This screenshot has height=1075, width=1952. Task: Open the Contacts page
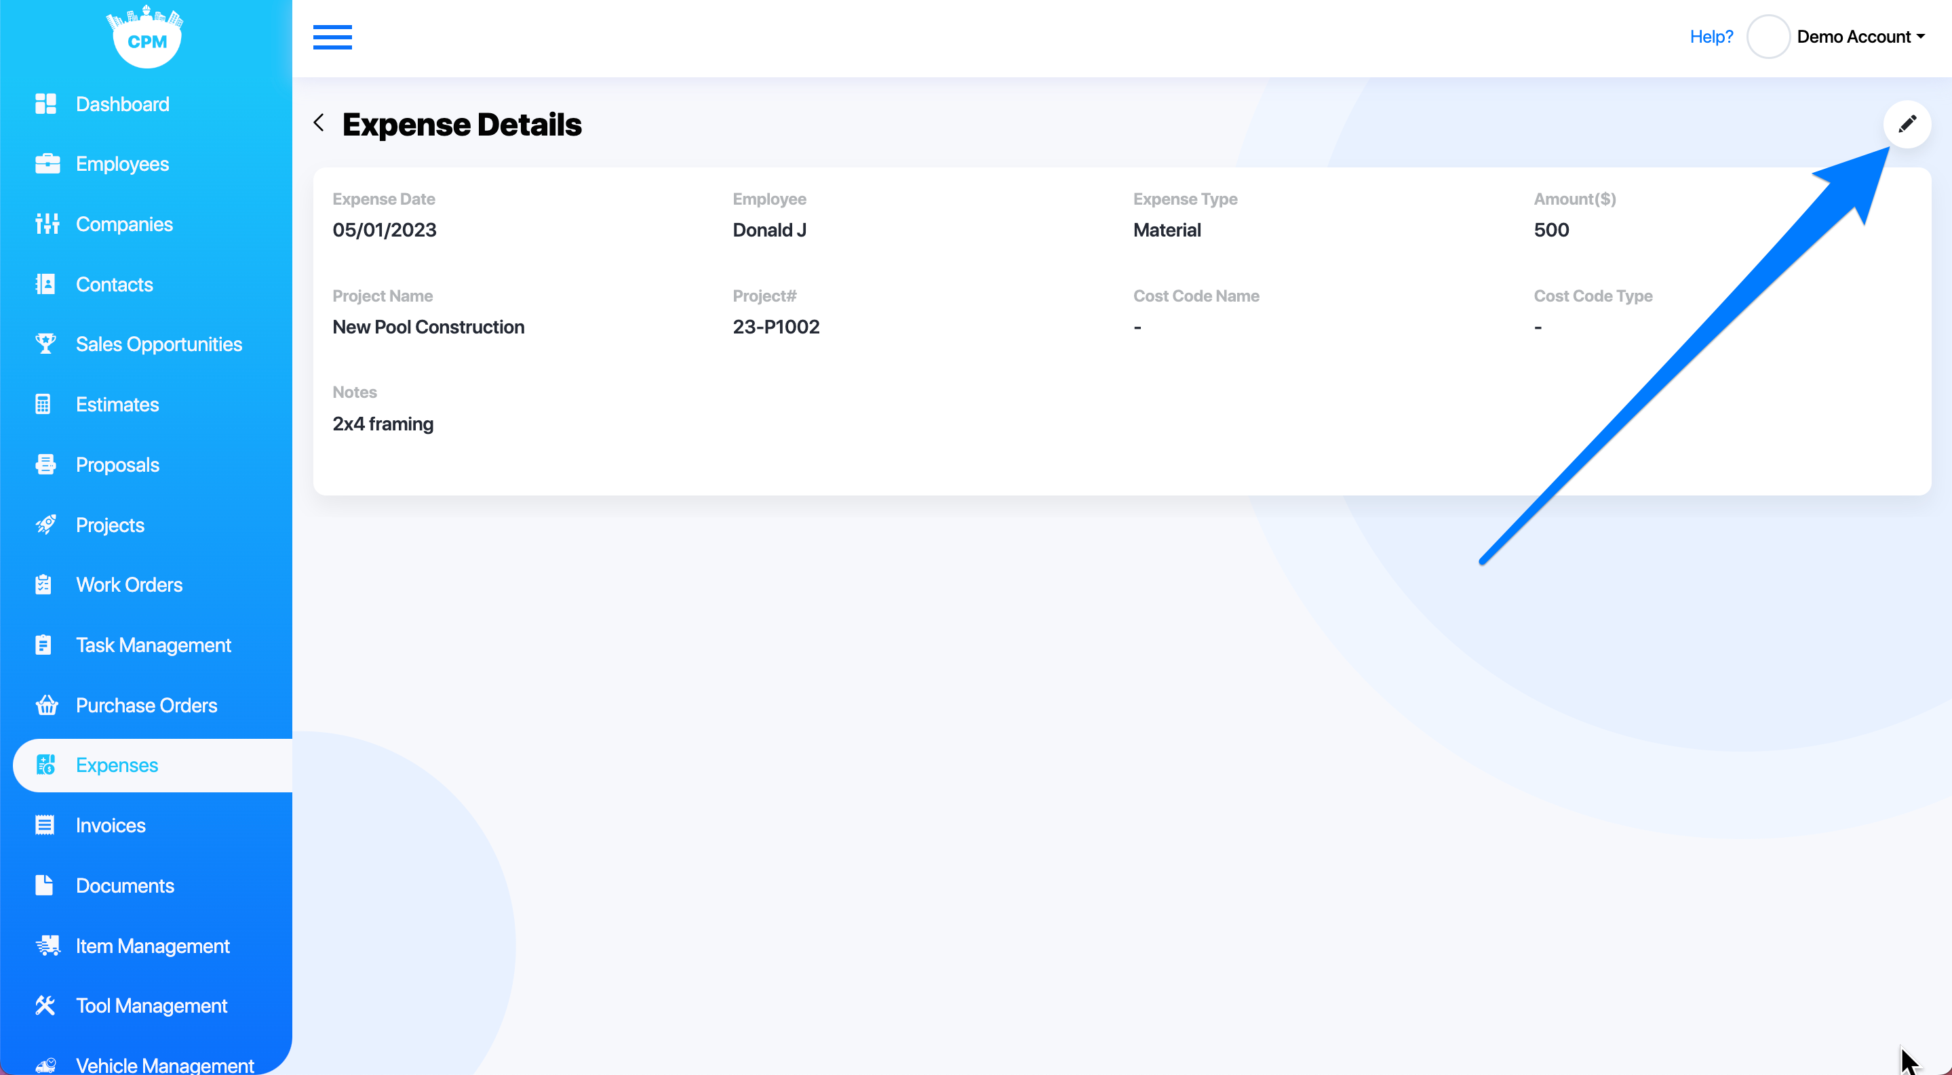coord(115,284)
